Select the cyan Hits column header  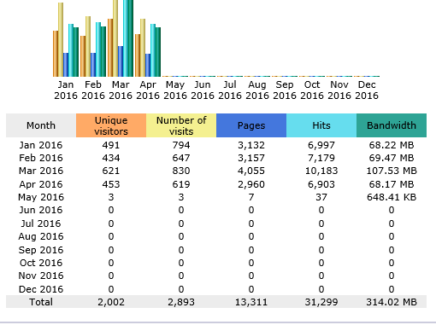[321, 125]
